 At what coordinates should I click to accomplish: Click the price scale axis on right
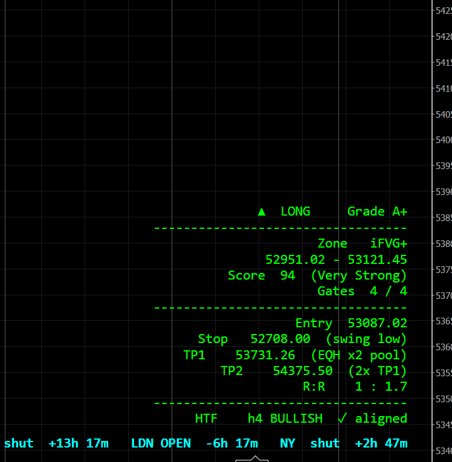(442, 231)
